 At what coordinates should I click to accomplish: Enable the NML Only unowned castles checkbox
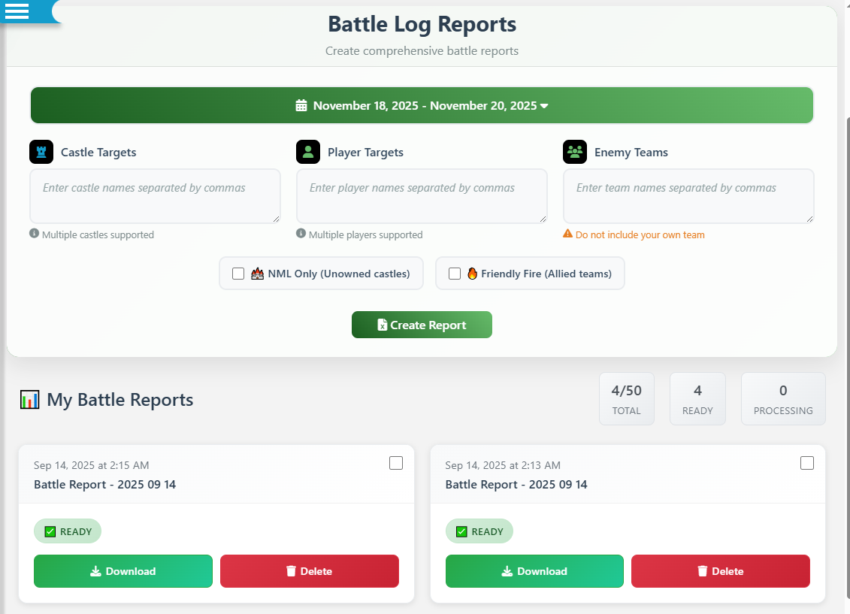238,274
